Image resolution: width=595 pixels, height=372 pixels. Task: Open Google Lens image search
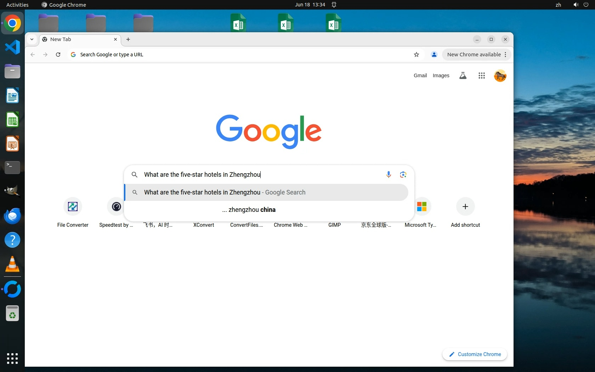[403, 174]
